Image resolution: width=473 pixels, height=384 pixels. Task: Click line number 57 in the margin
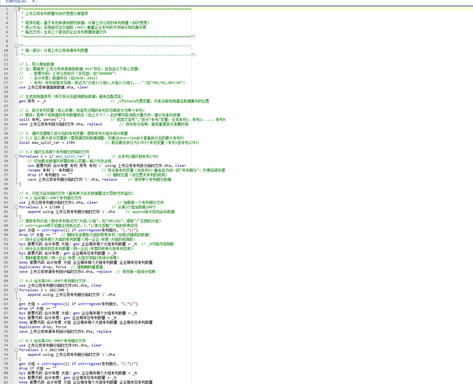[x=6, y=267]
